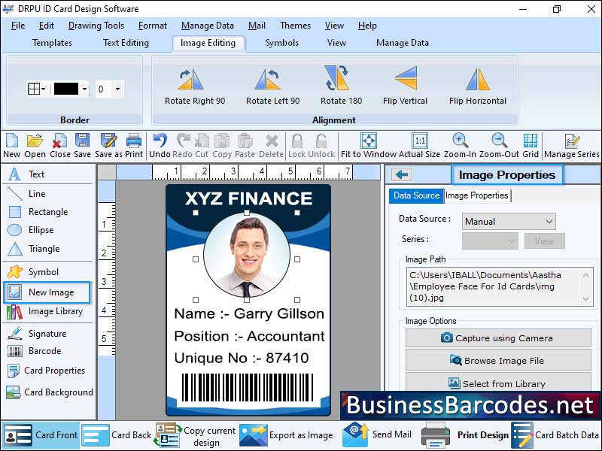Open the Drawing Tools menu
Image resolution: width=602 pixels, height=451 pixels.
96,26
